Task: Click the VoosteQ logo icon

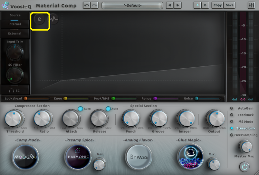Action: click(x=6, y=5)
